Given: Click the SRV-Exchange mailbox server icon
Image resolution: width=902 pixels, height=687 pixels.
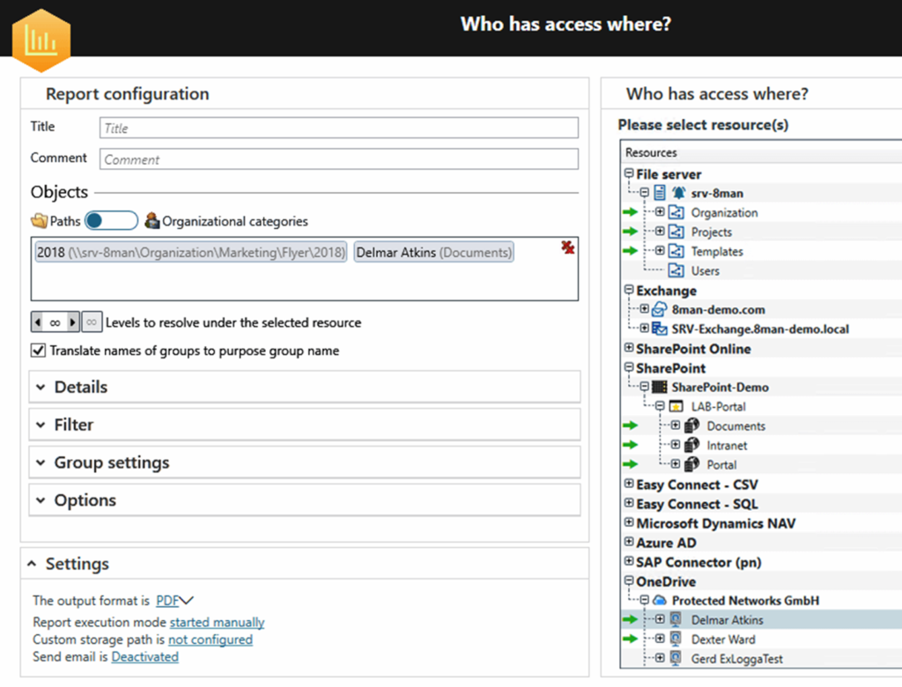Looking at the screenshot, I should (x=659, y=329).
